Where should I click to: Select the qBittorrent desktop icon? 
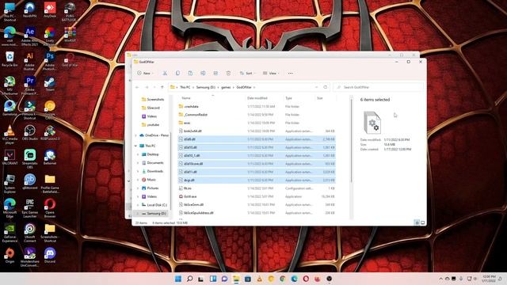pyautogui.click(x=30, y=182)
